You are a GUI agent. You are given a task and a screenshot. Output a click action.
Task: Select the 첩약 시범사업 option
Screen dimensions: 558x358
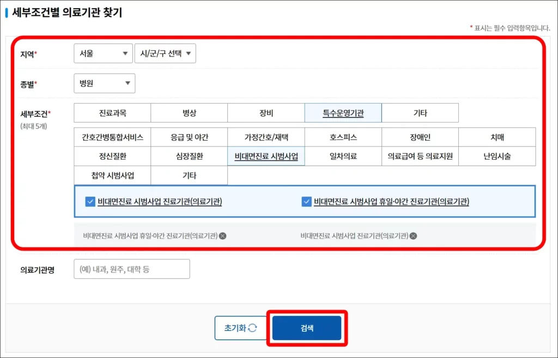112,175
